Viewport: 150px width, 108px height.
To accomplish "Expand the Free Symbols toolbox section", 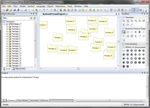I will pos(123,44).
